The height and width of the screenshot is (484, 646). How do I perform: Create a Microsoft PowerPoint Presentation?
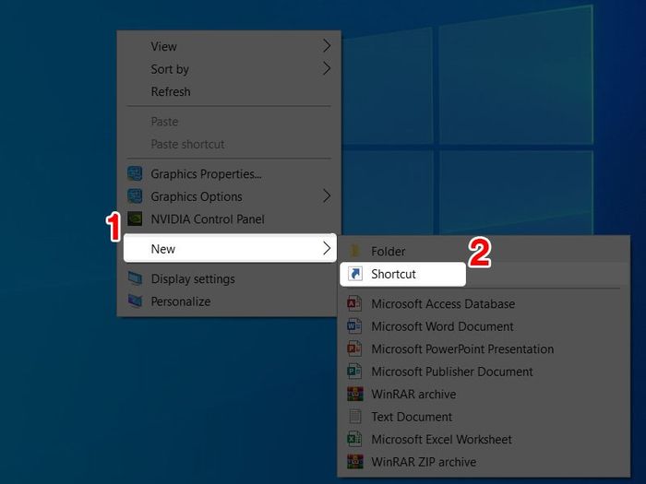484,349
